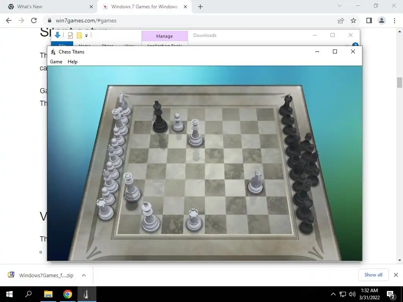Open the Game menu in Chess Titans
403x302 pixels.
click(x=56, y=62)
